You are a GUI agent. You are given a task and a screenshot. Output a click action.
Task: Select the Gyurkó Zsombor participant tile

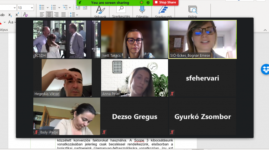point(202,116)
